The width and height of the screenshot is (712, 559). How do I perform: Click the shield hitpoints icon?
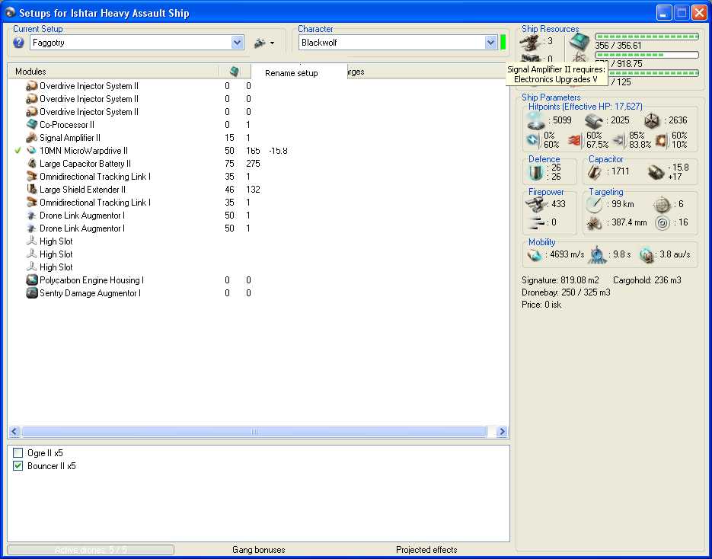[536, 121]
